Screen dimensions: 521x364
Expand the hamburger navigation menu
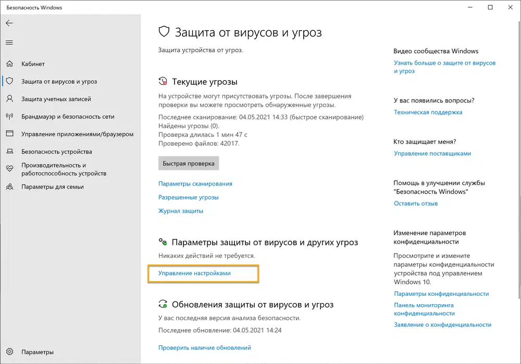(9, 43)
